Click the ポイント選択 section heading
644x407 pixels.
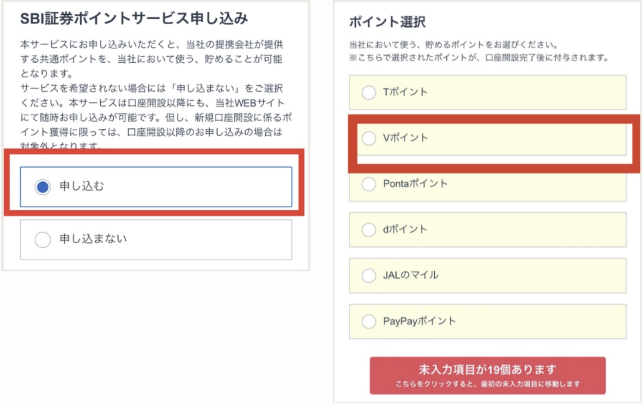tap(387, 22)
